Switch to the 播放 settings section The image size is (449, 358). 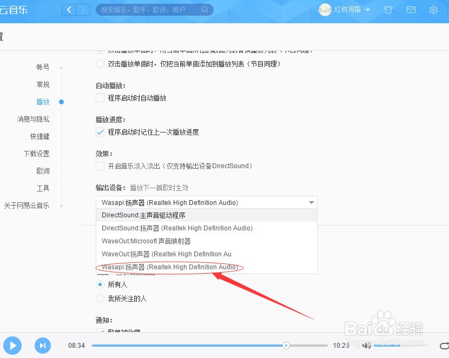point(43,102)
